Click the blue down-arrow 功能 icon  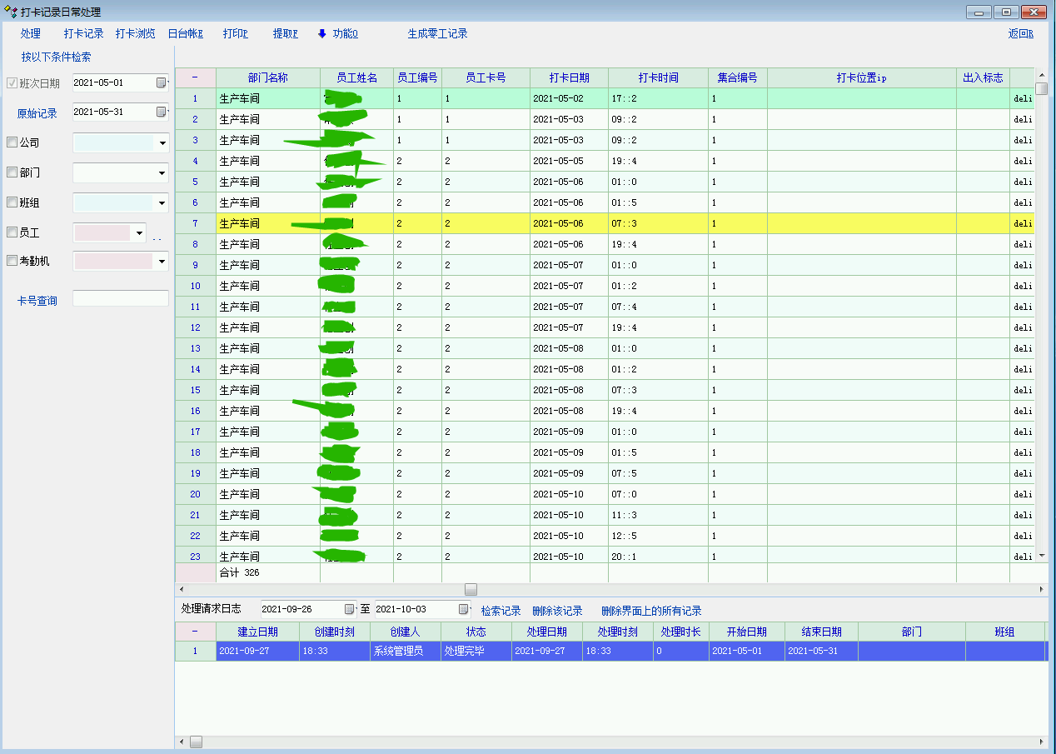(x=322, y=34)
